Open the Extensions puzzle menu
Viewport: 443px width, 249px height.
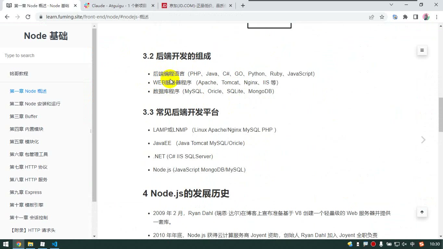pos(405,17)
